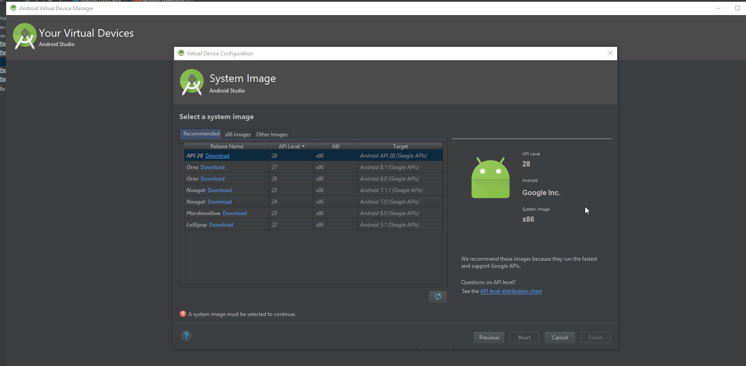
Task: Click the Target column header
Action: pyautogui.click(x=400, y=146)
